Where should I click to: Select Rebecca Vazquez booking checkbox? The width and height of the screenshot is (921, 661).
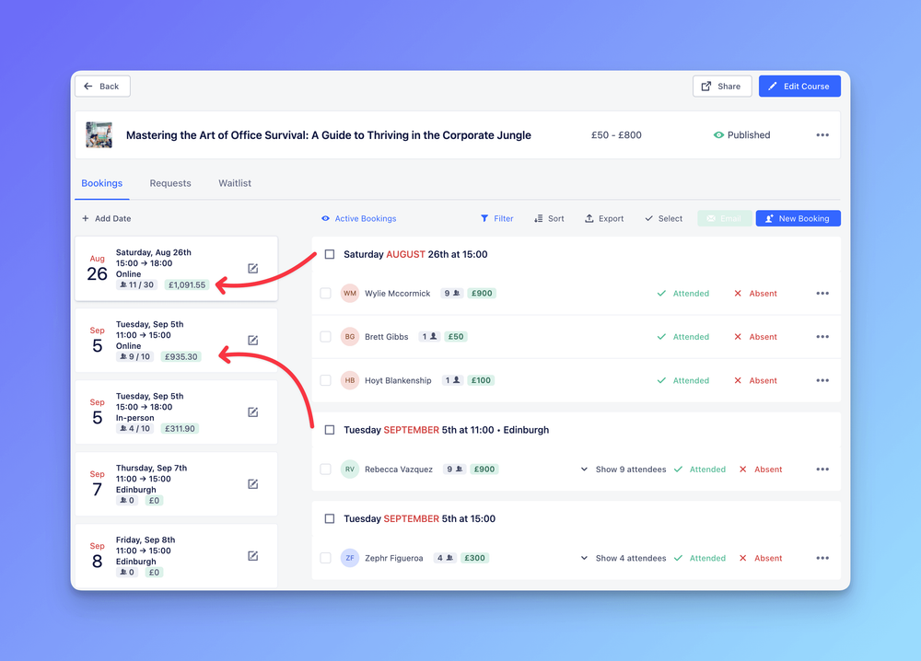(325, 470)
